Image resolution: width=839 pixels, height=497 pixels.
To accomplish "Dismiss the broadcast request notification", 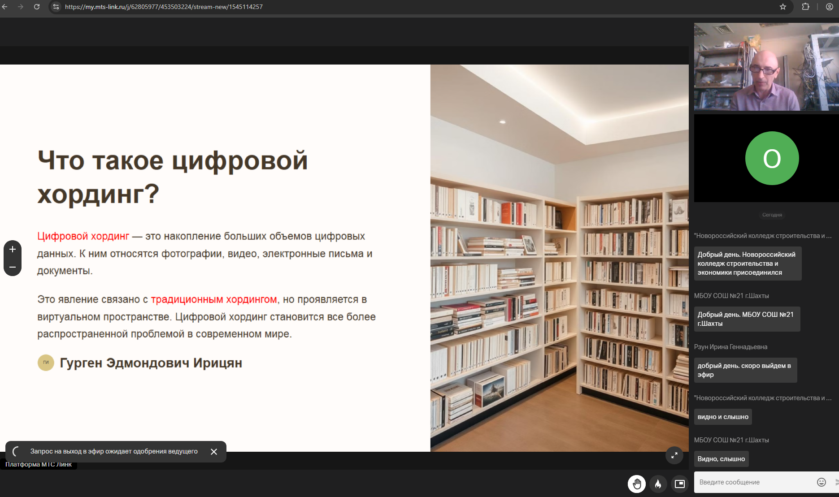I will (x=214, y=452).
